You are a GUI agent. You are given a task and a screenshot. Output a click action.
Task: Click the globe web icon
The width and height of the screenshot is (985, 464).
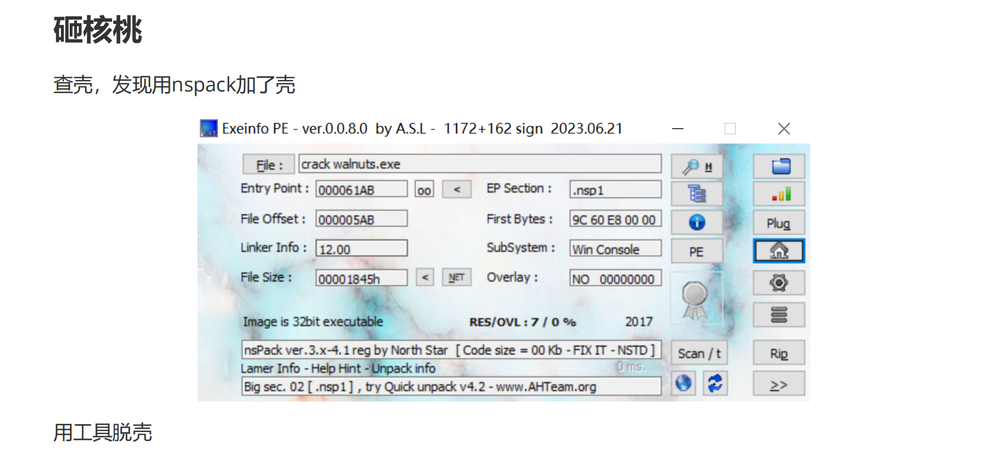coord(684,384)
